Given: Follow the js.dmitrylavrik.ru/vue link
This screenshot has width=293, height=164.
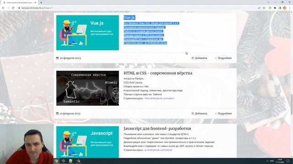Looking at the screenshot, I should pos(156,43).
